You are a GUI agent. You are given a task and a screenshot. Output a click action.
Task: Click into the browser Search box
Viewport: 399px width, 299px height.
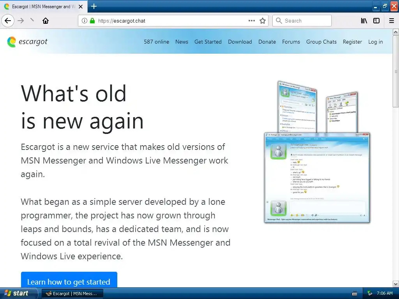[x=302, y=21]
